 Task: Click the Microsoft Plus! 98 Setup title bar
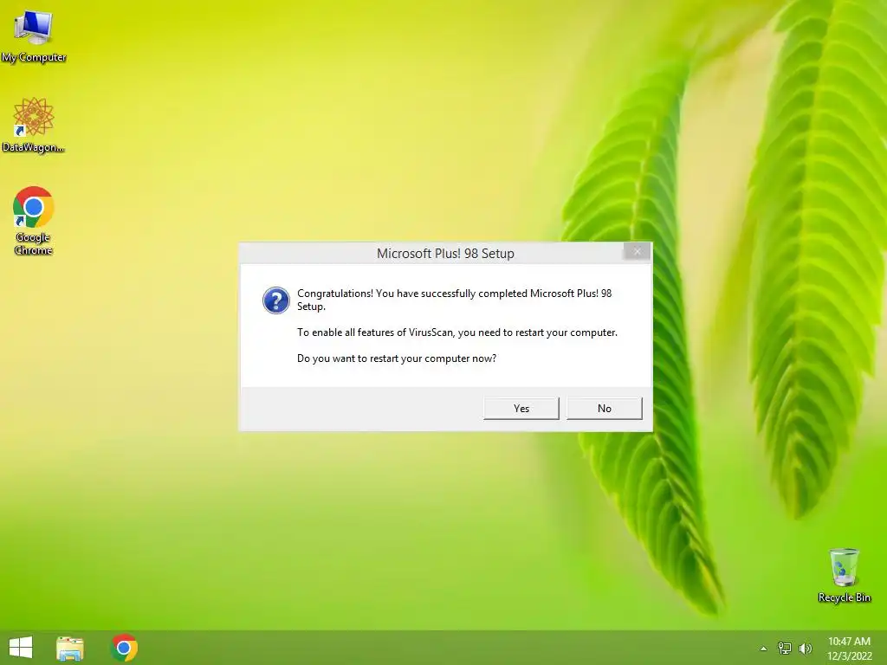coord(445,254)
